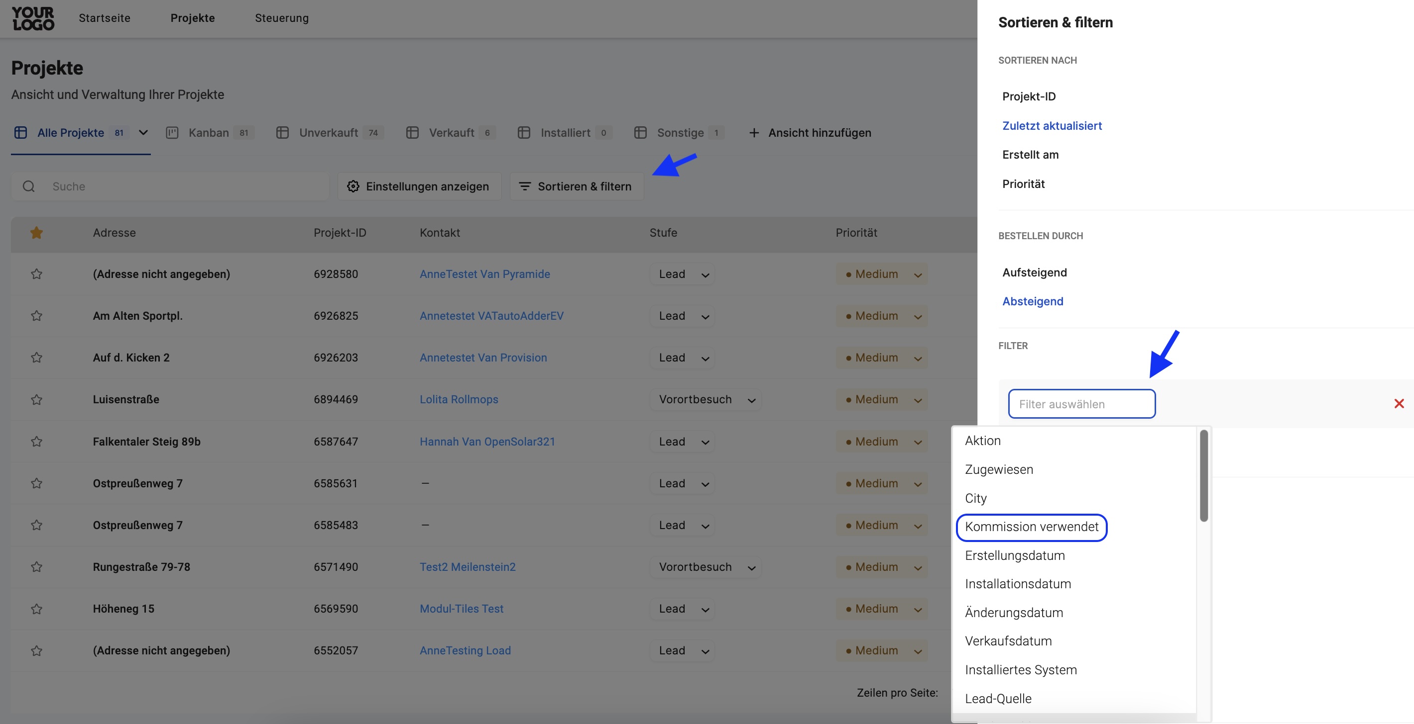Choose City filter option

pyautogui.click(x=975, y=498)
